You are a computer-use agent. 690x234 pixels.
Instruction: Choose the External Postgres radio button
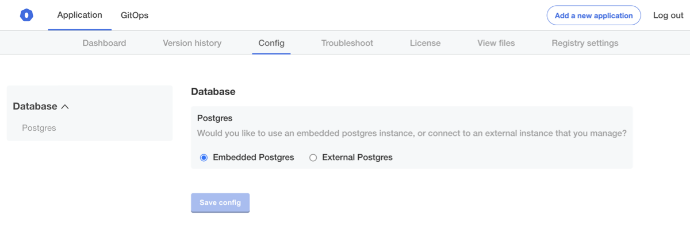pyautogui.click(x=313, y=158)
